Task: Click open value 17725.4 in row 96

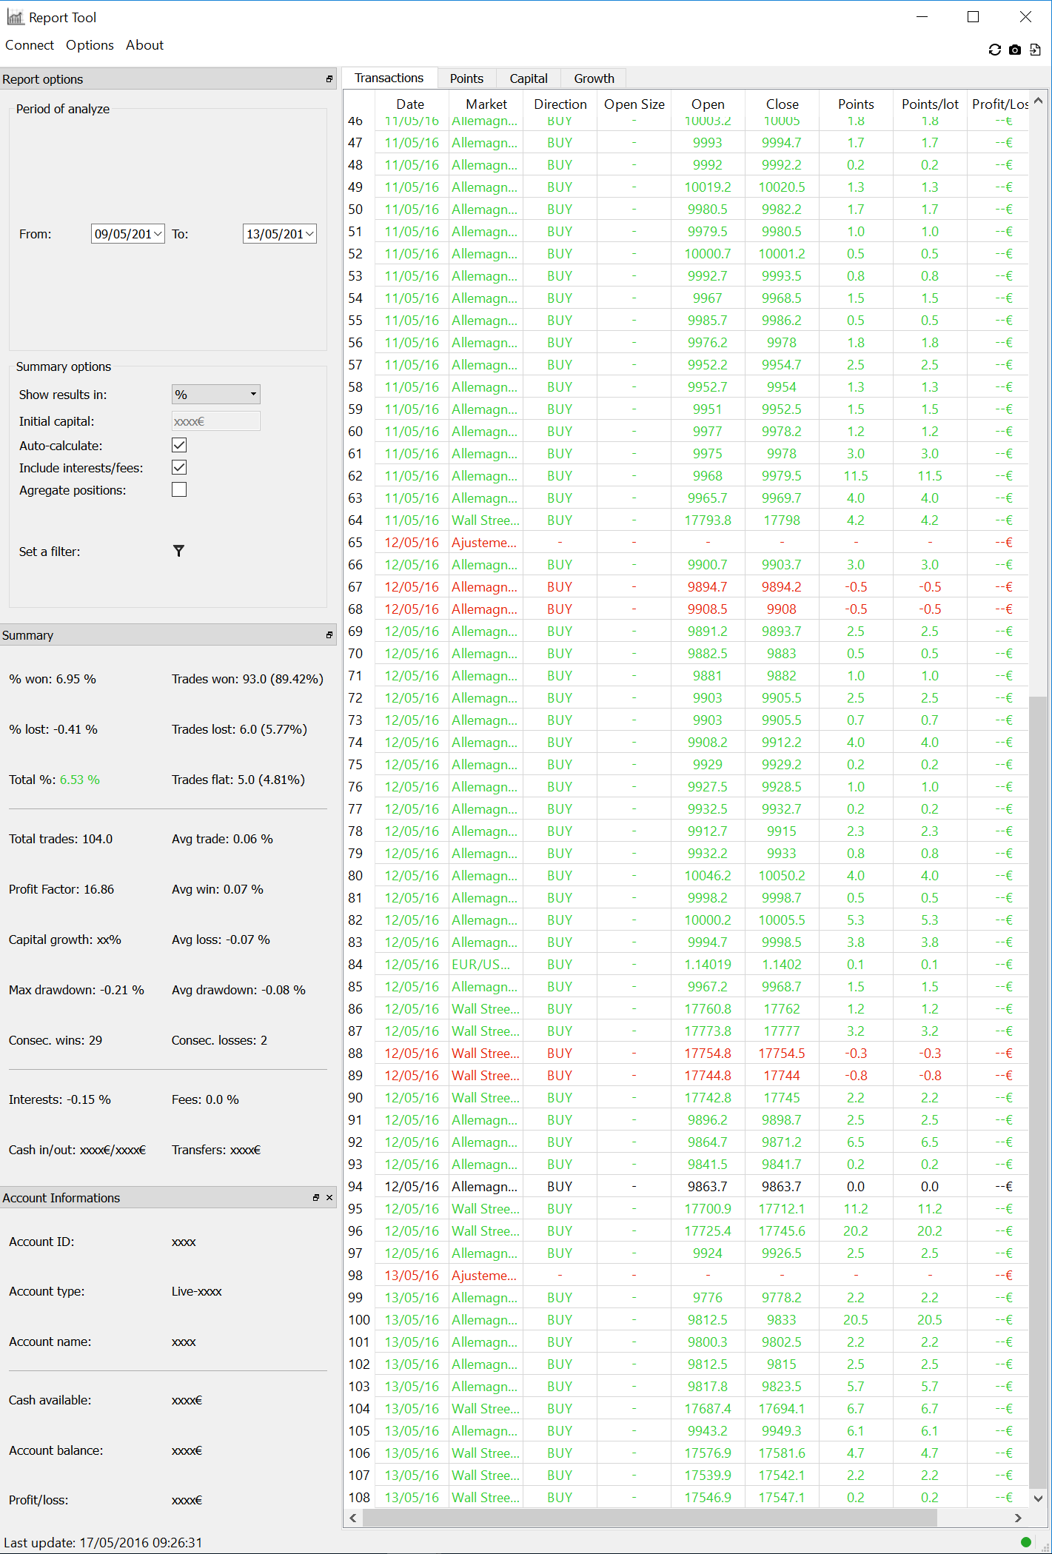Action: (x=708, y=1231)
